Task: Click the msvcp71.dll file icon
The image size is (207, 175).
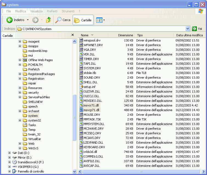Action: 81,110
